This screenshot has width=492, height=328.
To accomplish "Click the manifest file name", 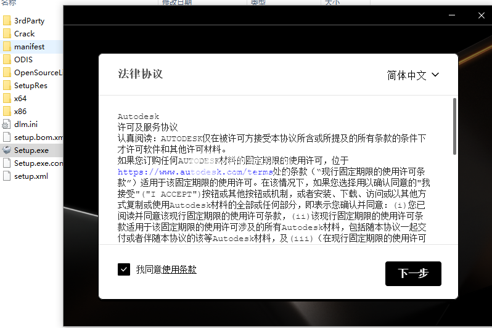I will 29,47.
